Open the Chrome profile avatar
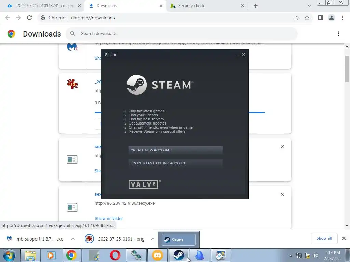This screenshot has height=262, width=350. point(332,18)
